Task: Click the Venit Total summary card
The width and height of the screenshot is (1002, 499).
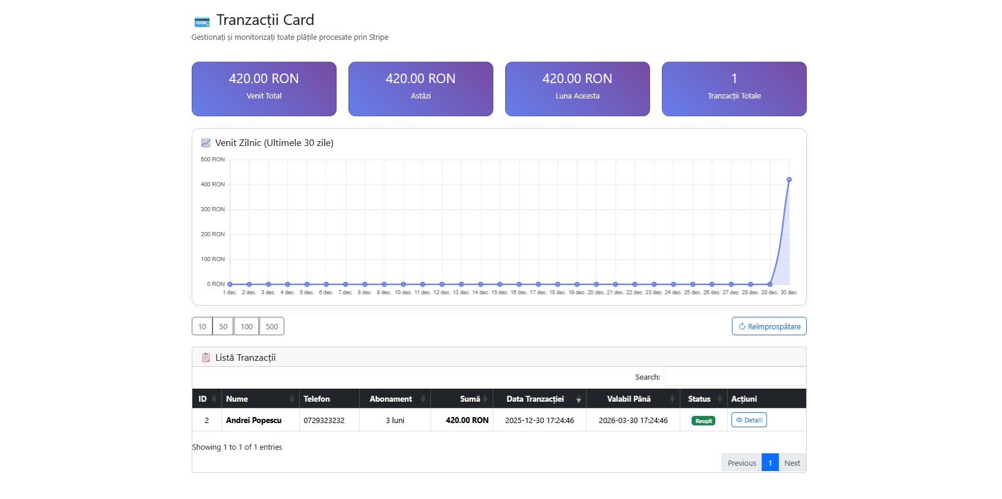Action: point(264,89)
